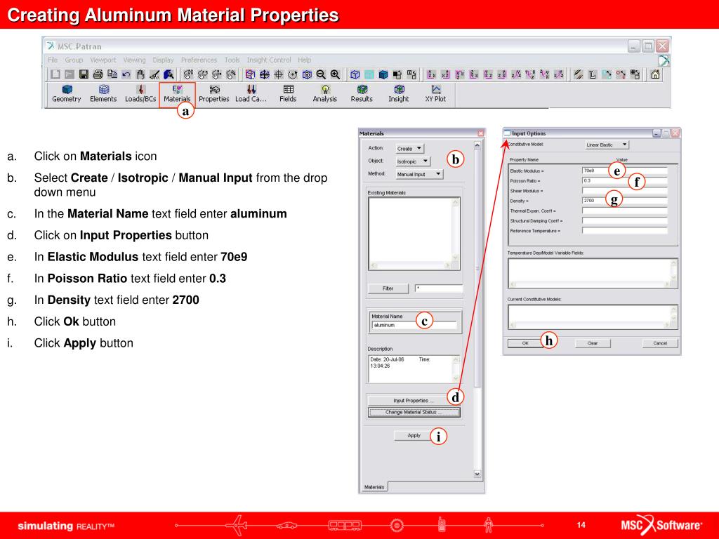This screenshot has width=719, height=539.
Task: Click OK in Input Options dialog
Action: (525, 343)
